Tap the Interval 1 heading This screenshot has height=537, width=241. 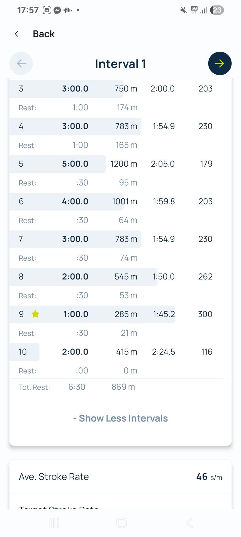pos(120,64)
